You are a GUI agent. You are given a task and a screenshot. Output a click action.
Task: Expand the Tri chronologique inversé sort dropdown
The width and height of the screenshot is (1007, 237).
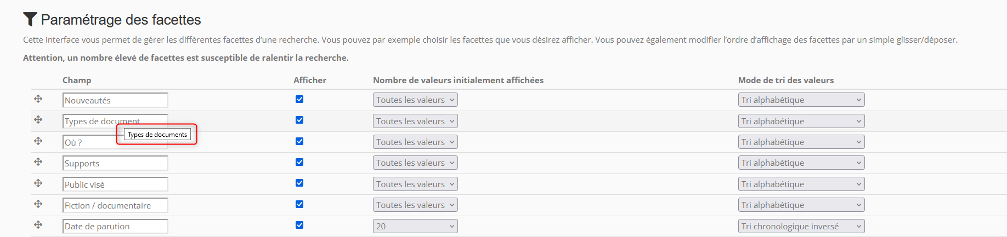click(x=801, y=226)
